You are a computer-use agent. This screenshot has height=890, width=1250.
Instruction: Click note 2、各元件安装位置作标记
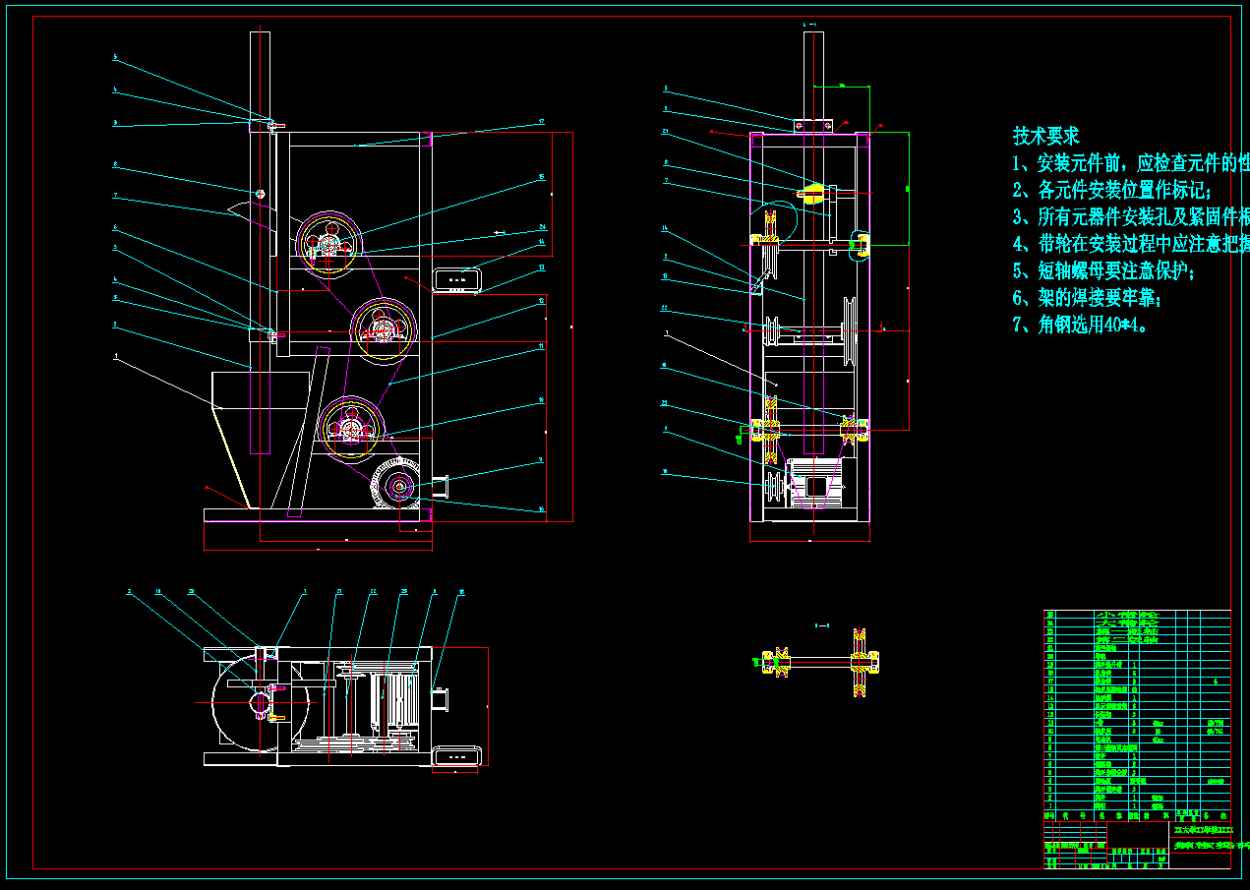[1113, 190]
